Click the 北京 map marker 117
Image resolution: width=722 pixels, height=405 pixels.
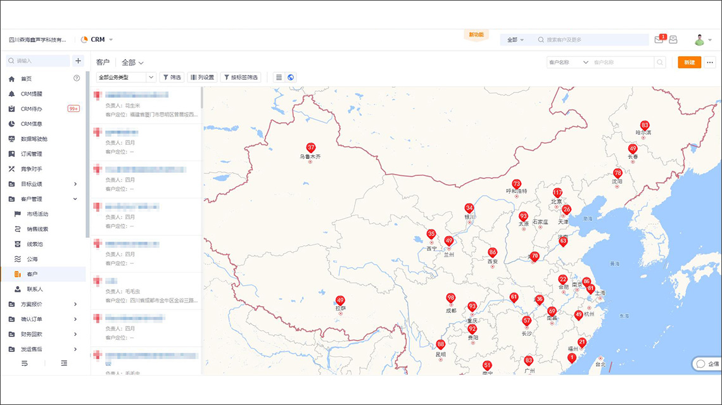(x=557, y=193)
